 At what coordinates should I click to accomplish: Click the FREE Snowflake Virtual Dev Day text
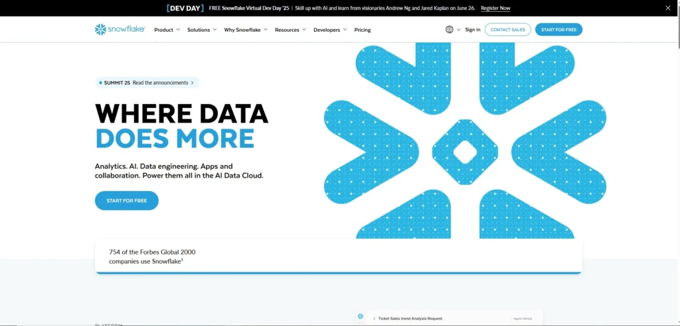coord(249,8)
